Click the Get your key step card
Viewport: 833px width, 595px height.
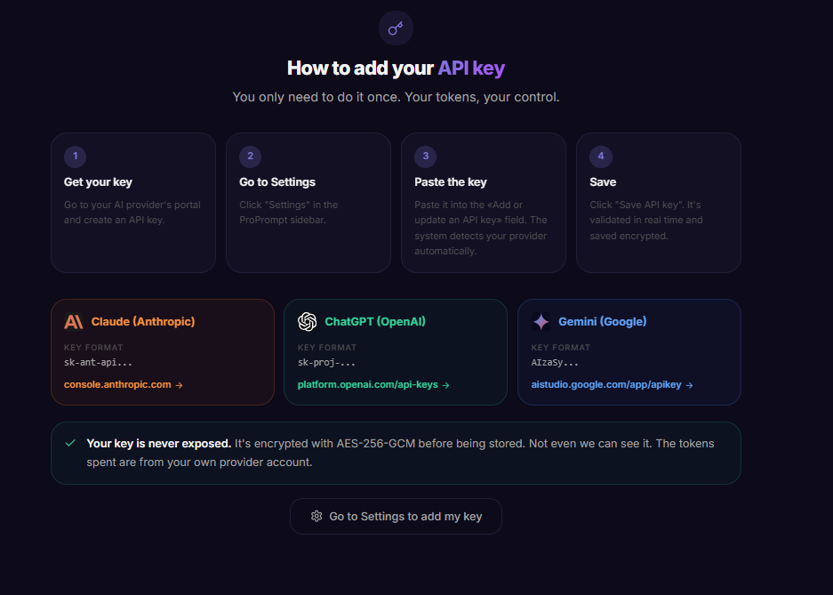click(x=133, y=203)
